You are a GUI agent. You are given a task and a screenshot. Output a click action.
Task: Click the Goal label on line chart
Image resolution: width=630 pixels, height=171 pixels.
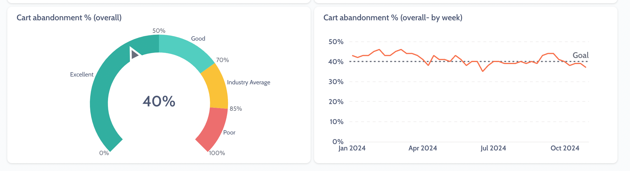(x=581, y=55)
